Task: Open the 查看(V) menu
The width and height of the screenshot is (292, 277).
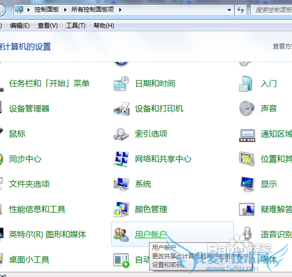Action: (x=48, y=26)
